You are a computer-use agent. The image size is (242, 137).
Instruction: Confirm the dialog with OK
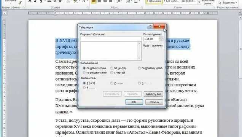click(x=134, y=102)
